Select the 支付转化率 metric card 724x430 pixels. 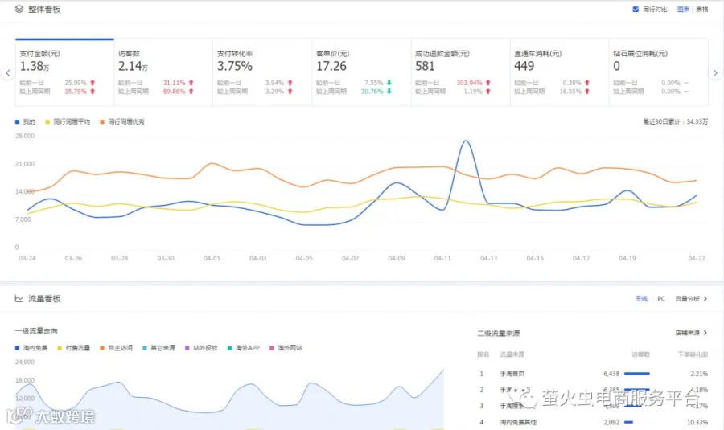click(x=262, y=72)
